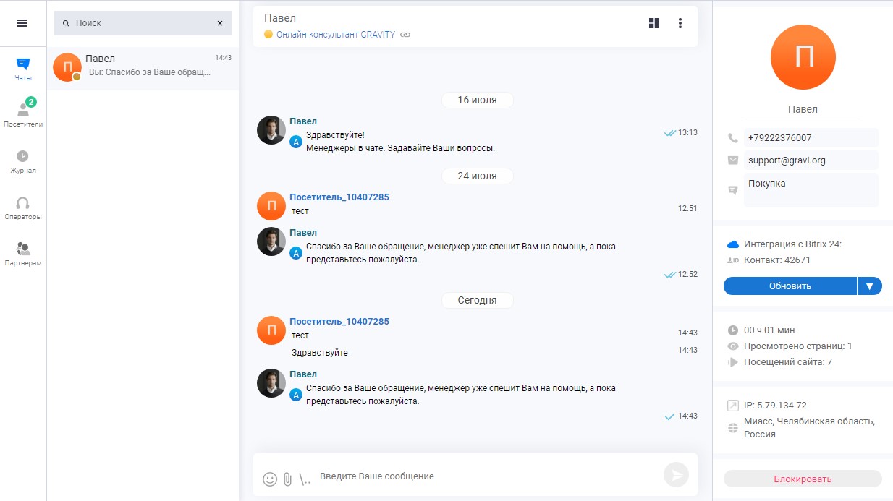Attach a file with paperclip icon
Viewport: 893px width, 501px height.
(287, 479)
